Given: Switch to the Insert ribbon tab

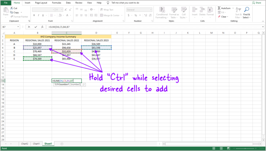Looking at the screenshot, I should click(x=27, y=3).
